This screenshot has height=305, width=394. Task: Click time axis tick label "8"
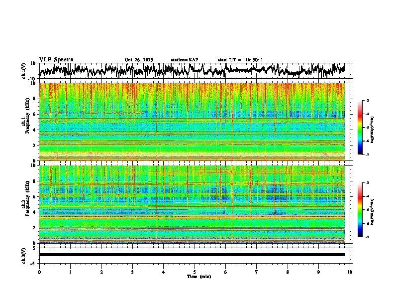click(288, 272)
